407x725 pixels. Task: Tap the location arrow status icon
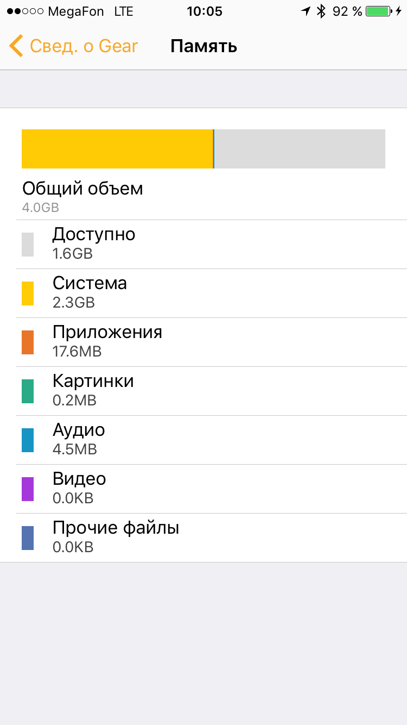tap(306, 11)
